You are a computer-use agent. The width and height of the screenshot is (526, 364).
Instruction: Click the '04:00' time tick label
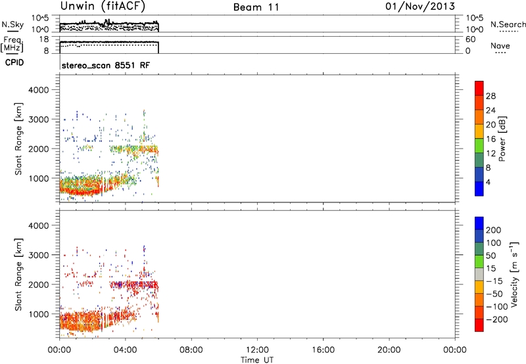[x=125, y=350]
